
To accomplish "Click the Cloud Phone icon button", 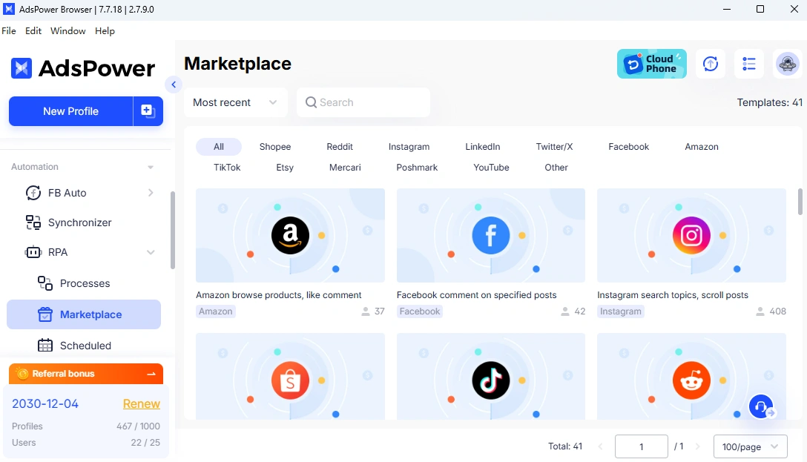I will point(651,64).
